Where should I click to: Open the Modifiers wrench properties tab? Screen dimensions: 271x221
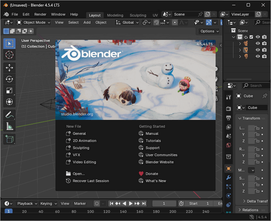point(228,178)
